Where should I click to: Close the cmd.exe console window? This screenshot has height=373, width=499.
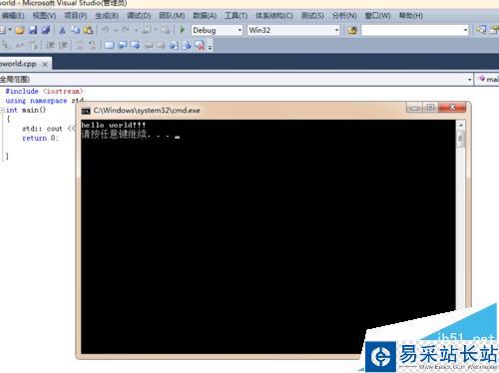coord(452,108)
